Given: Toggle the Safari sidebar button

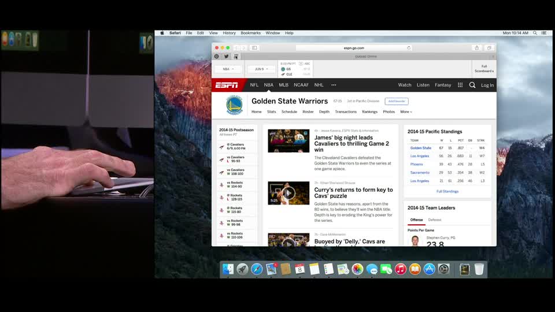Looking at the screenshot, I should click(254, 48).
